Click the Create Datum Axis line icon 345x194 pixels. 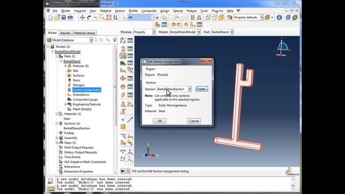point(130,120)
